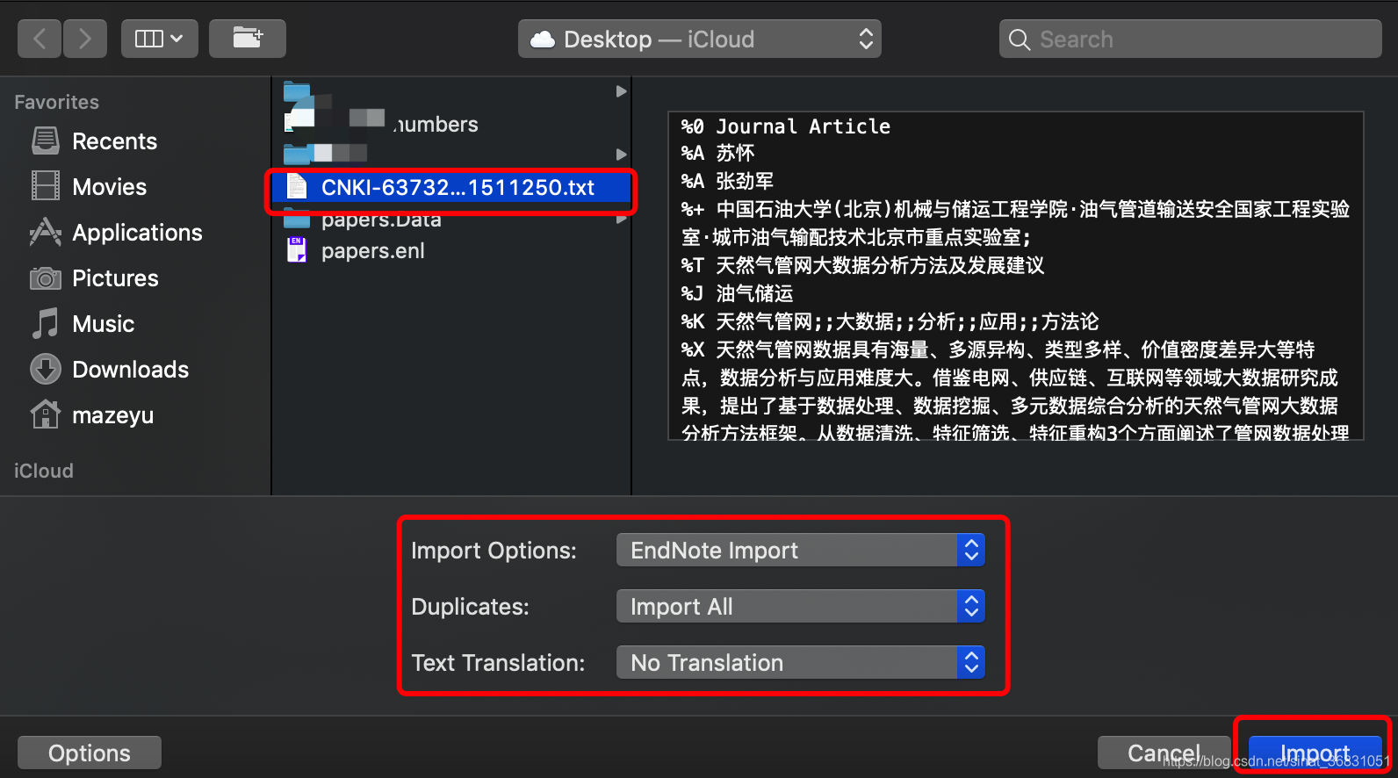Expand papers.Data folder with its arrow
The height and width of the screenshot is (778, 1398).
[x=622, y=219]
